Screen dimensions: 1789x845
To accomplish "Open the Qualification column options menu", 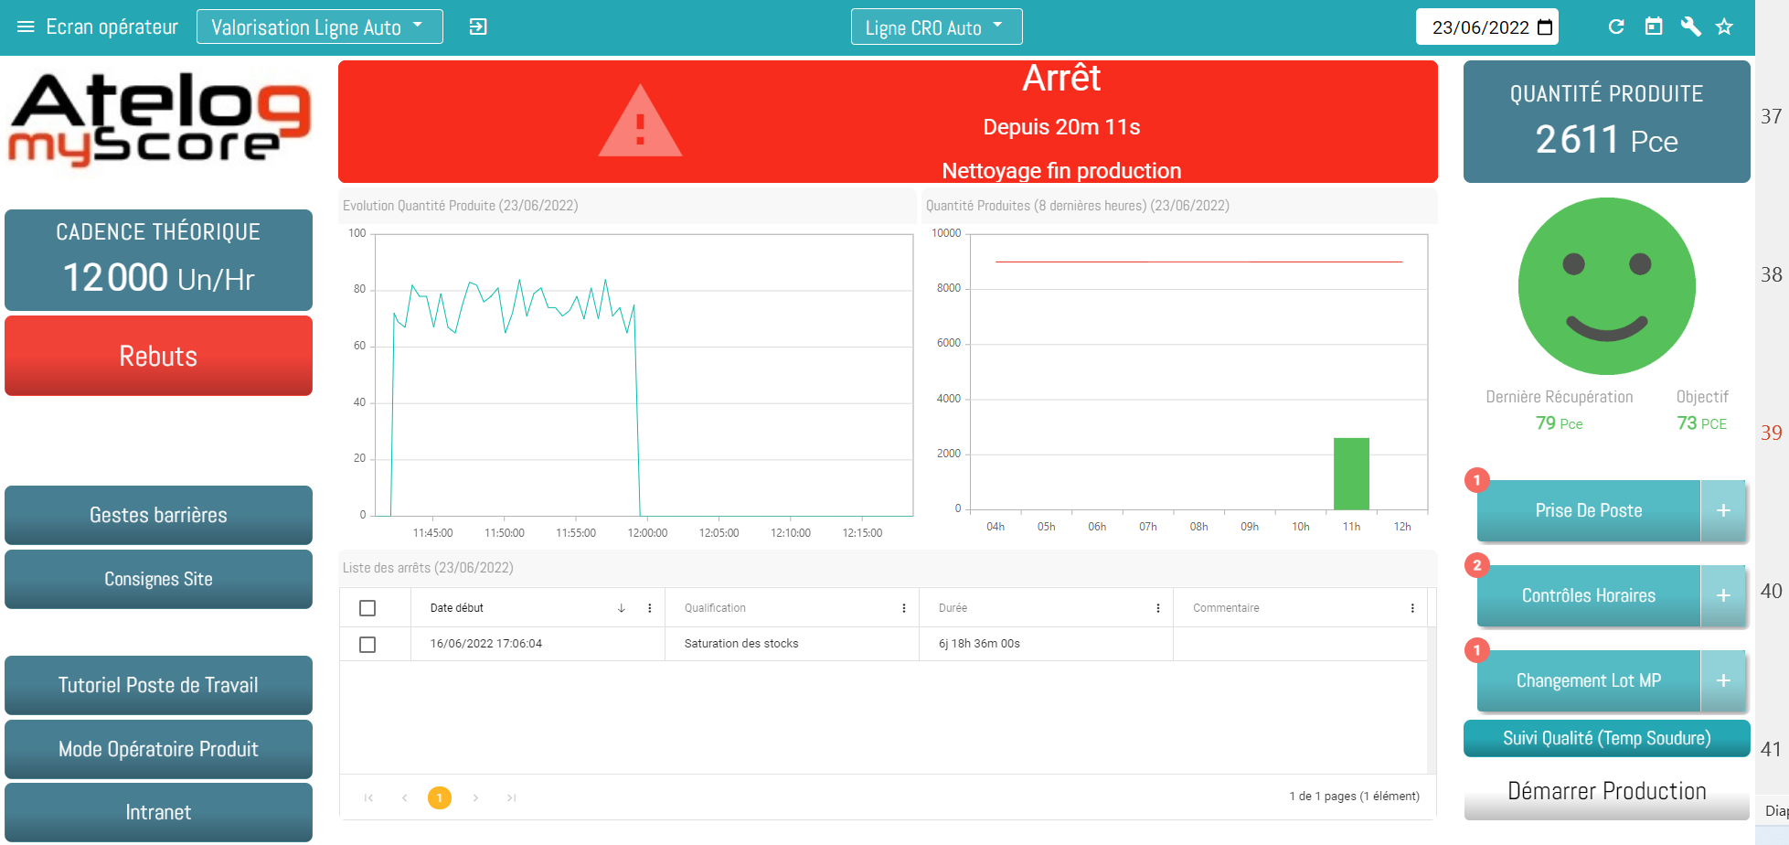I will click(x=903, y=607).
